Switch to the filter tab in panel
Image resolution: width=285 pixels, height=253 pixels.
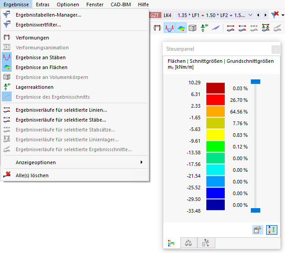click(206, 243)
